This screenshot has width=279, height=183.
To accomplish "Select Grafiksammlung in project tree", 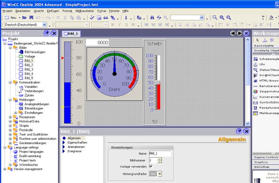I will click(x=30, y=156).
